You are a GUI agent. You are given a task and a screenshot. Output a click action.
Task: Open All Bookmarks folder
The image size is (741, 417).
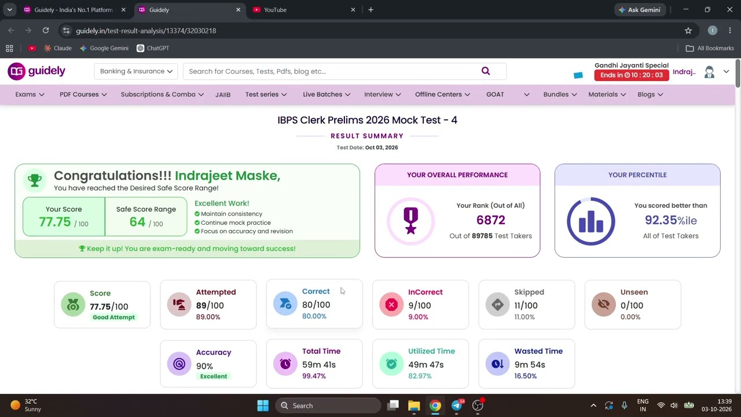pyautogui.click(x=710, y=48)
